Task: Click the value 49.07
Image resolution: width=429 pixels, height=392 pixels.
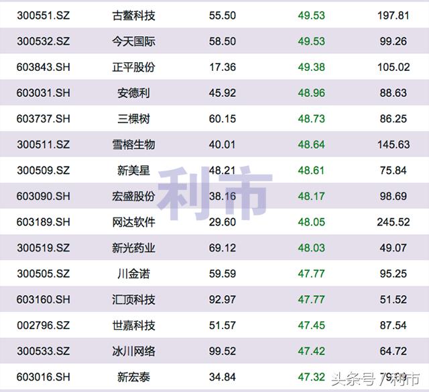Action: 393,248
